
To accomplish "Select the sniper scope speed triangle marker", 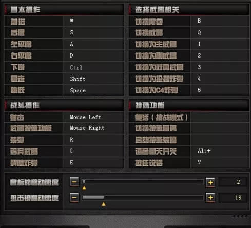I will tap(103, 204).
